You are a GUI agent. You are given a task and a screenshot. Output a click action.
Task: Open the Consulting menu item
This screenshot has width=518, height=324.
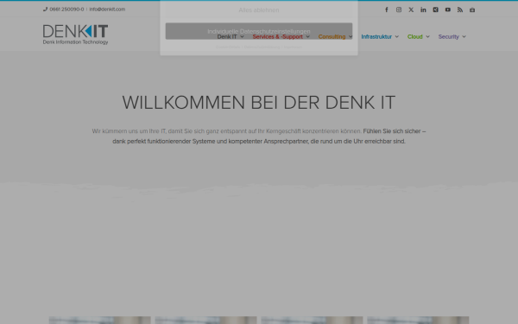pyautogui.click(x=332, y=36)
